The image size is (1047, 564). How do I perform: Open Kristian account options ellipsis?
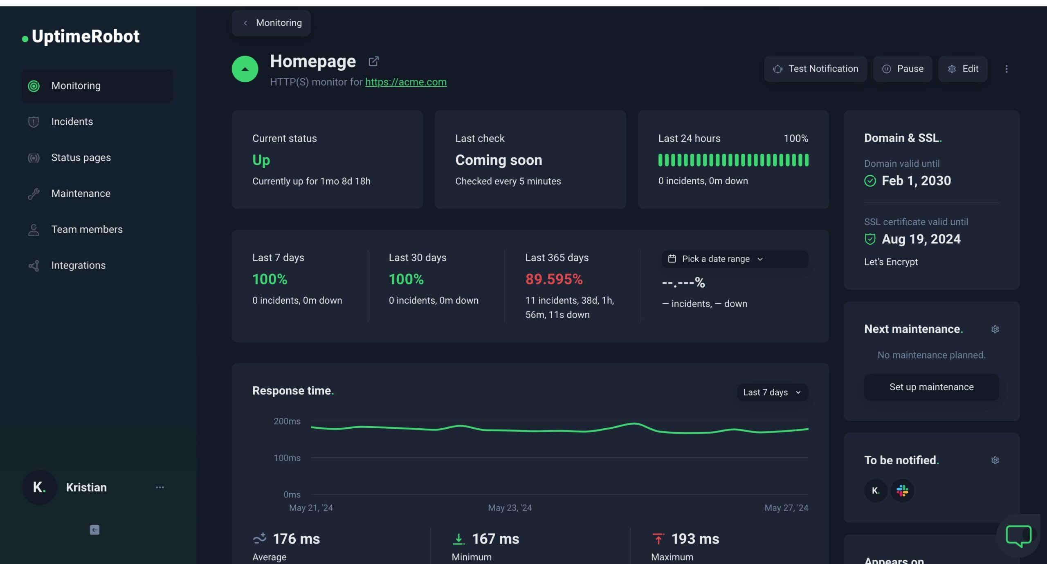click(160, 487)
